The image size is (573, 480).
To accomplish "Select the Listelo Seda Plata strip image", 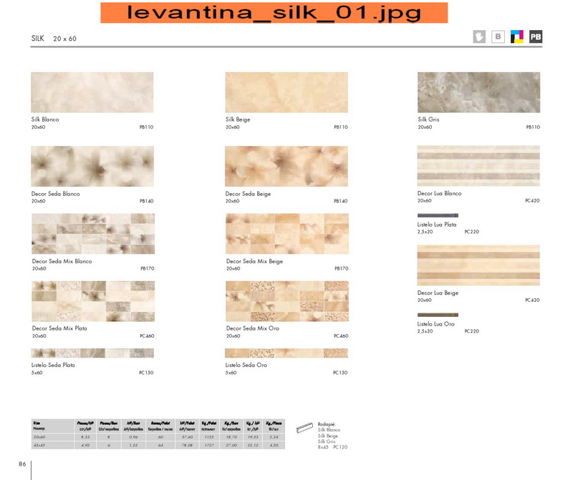I will click(92, 353).
